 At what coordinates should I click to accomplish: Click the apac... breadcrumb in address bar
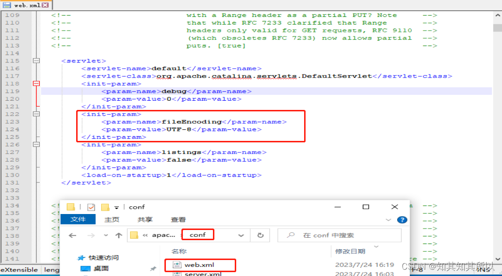pos(163,235)
